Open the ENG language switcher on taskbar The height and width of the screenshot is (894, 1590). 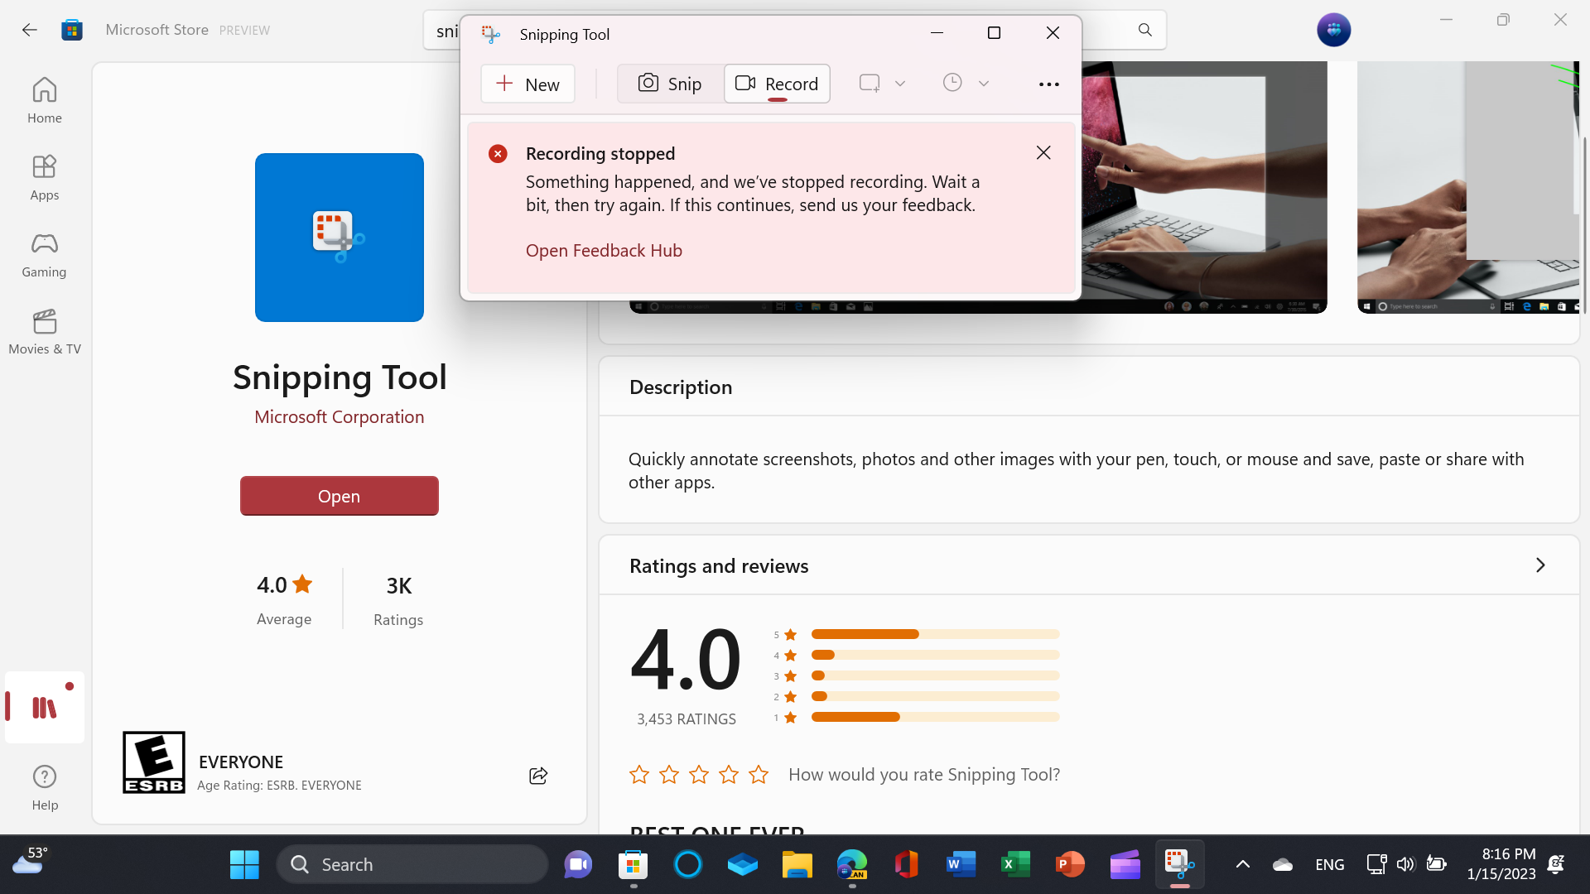[1329, 863]
